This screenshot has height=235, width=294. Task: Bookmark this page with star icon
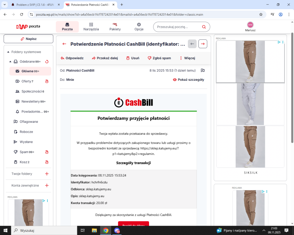[261, 14]
